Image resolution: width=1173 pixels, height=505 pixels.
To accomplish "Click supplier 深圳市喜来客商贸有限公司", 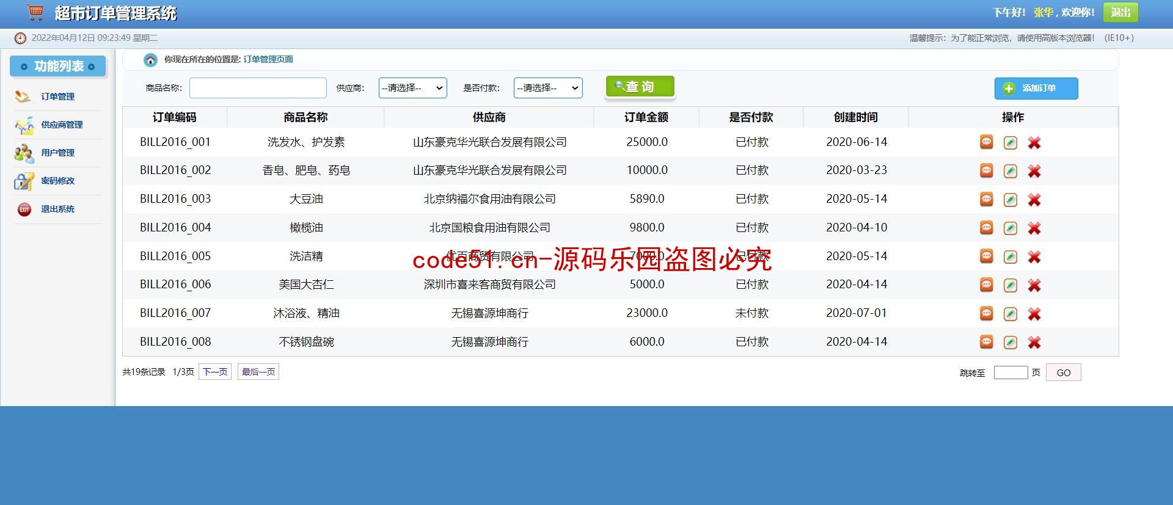I will point(490,285).
